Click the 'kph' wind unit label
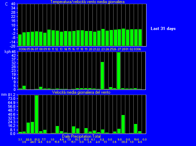Viewport: 196px width, 146px height. (8, 52)
